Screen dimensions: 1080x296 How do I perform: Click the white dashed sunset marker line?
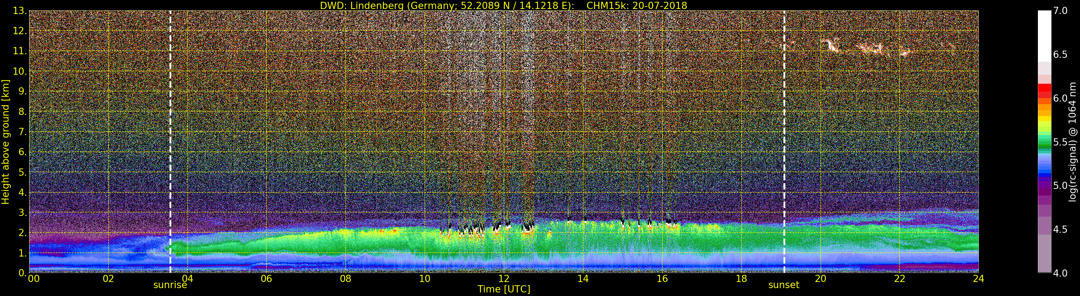pos(784,142)
